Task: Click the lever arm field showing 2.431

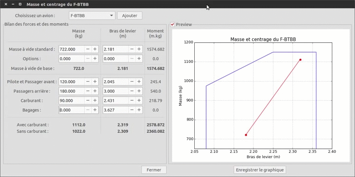Action: (x=116, y=101)
